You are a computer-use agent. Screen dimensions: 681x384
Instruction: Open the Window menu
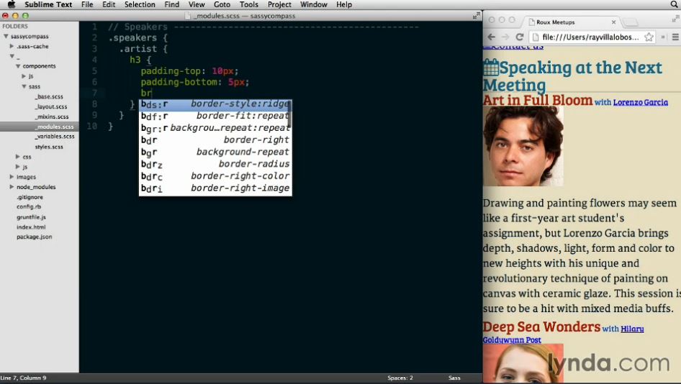(x=314, y=4)
